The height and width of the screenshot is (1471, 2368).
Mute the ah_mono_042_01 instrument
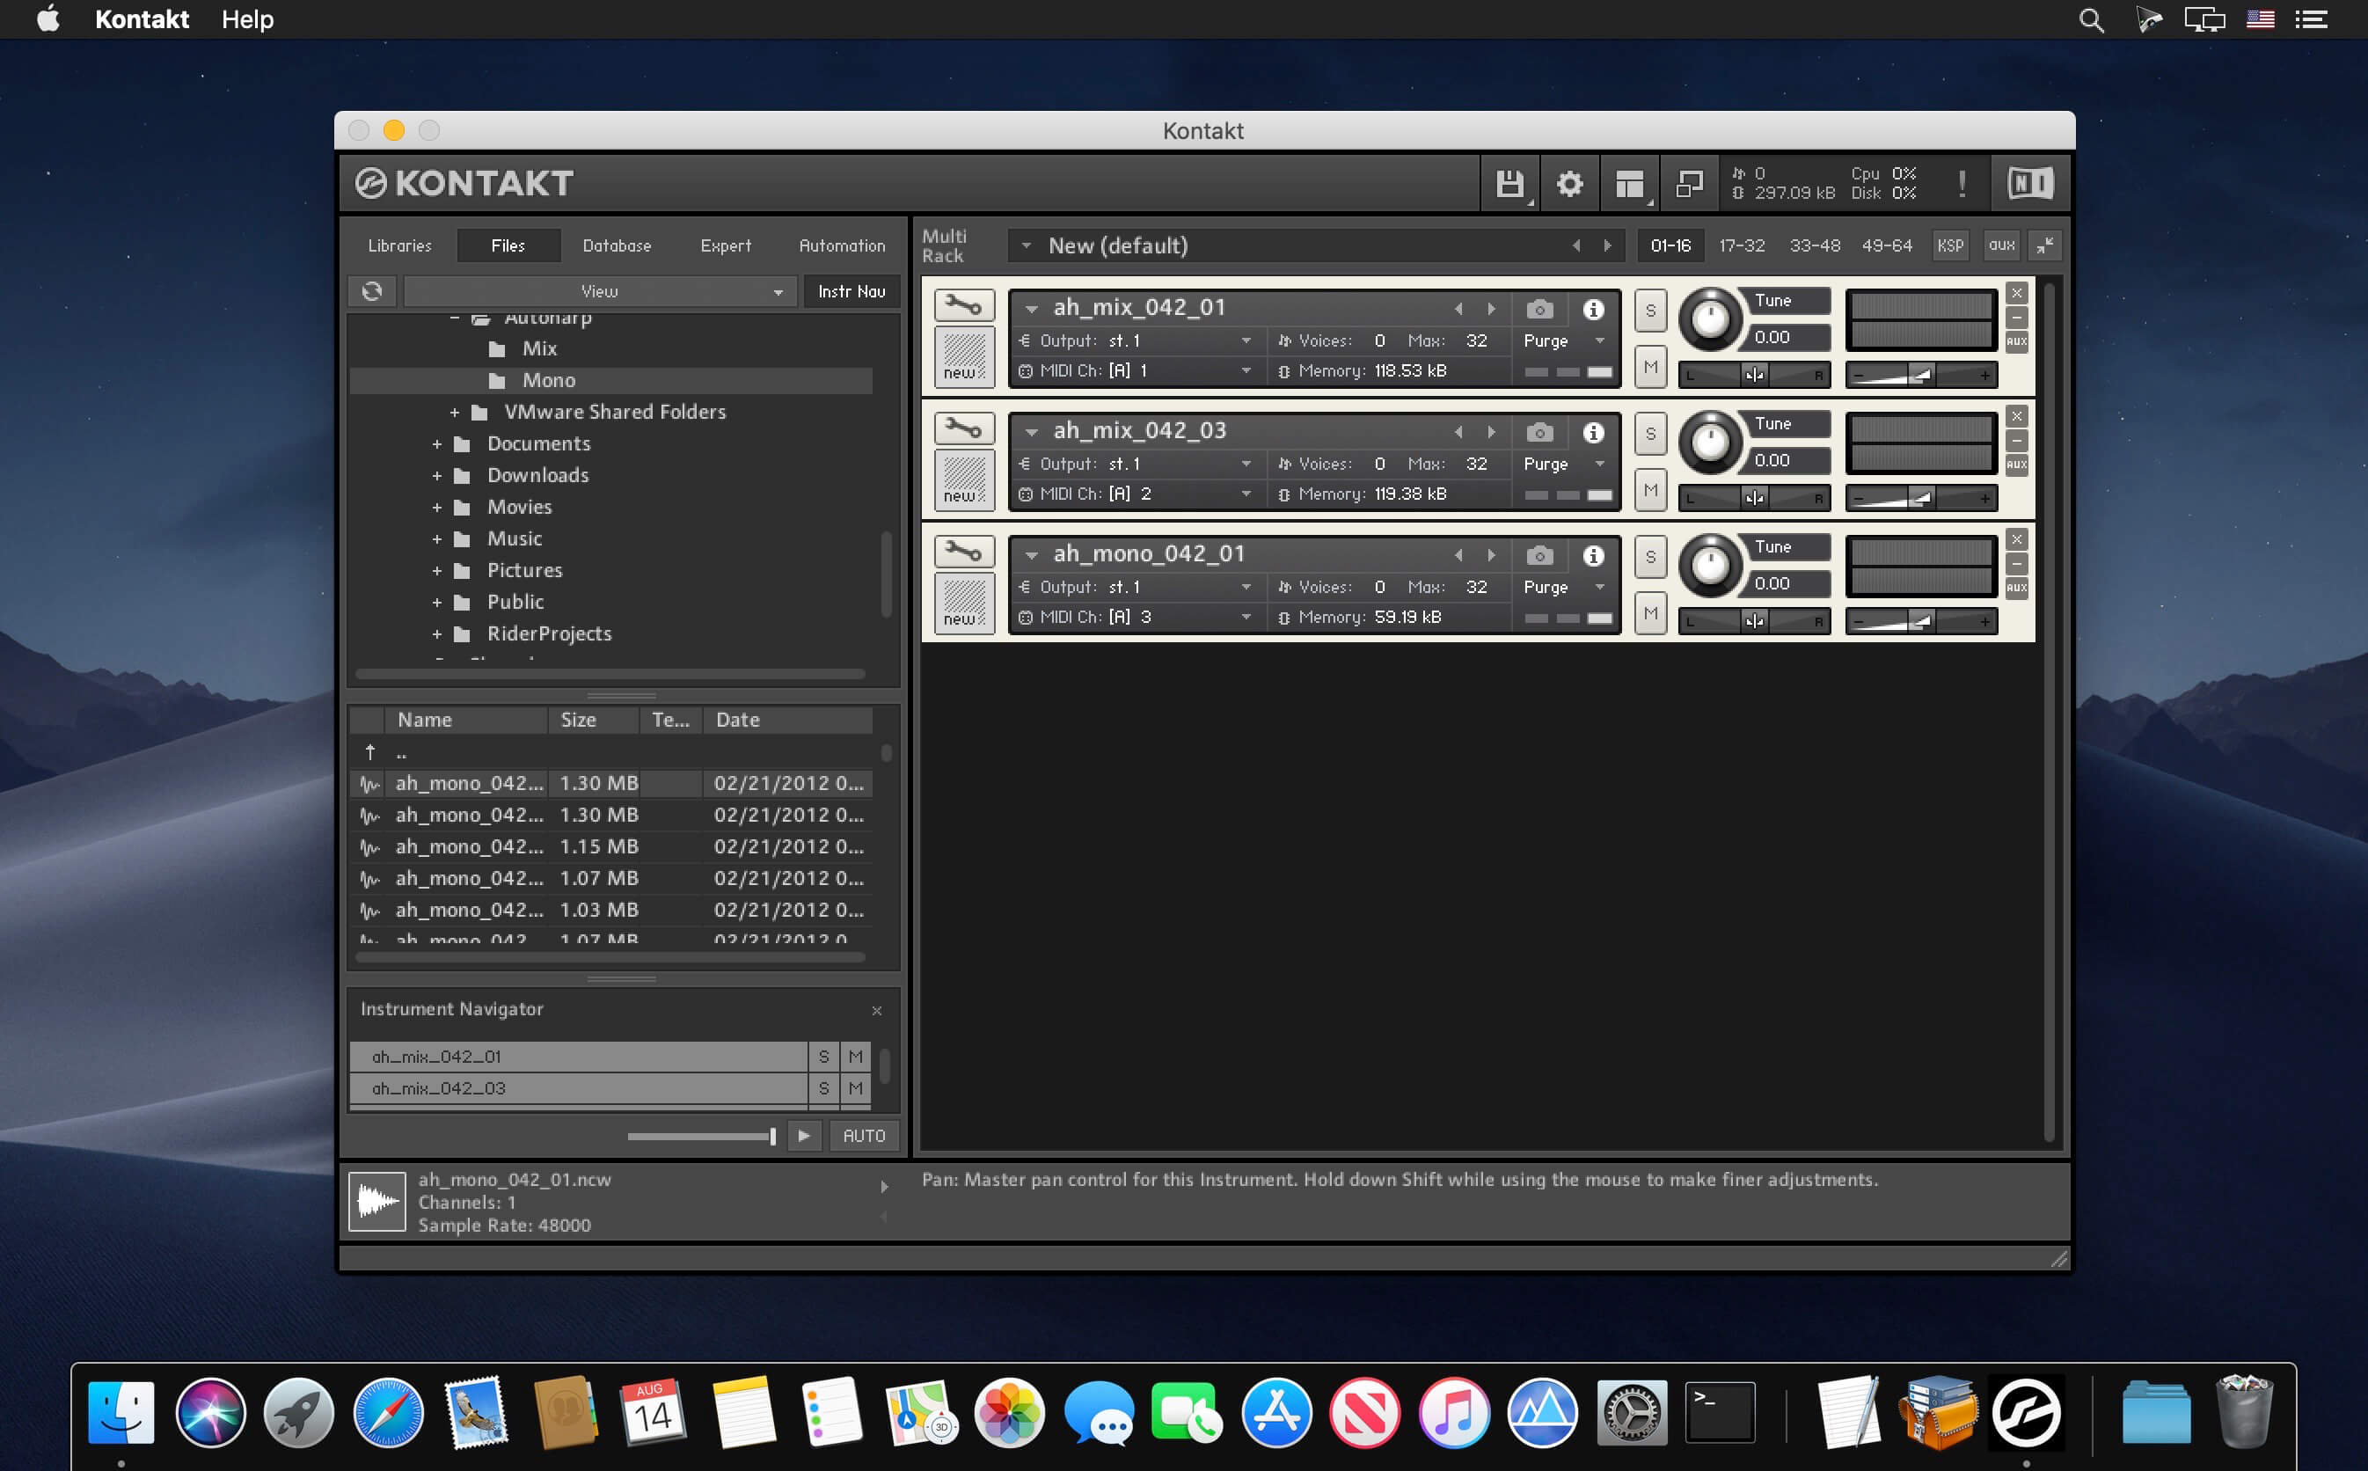[x=1650, y=613]
